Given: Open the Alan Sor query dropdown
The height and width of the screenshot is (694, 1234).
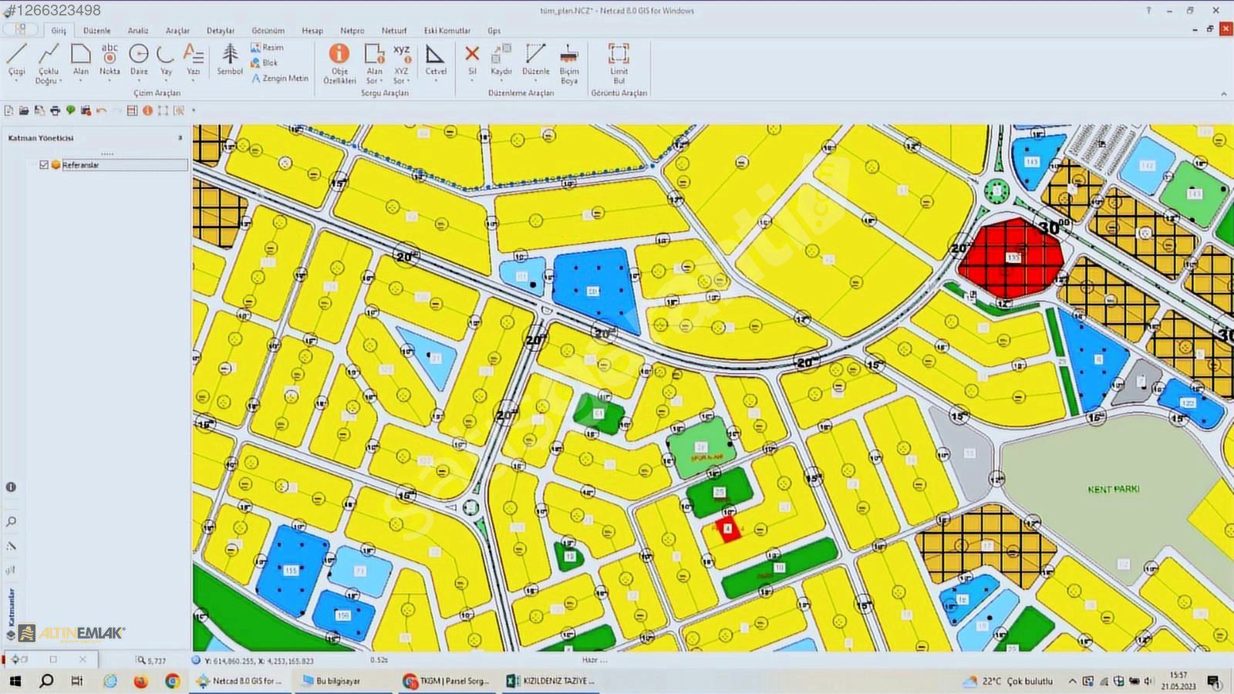Looking at the screenshot, I should click(374, 80).
